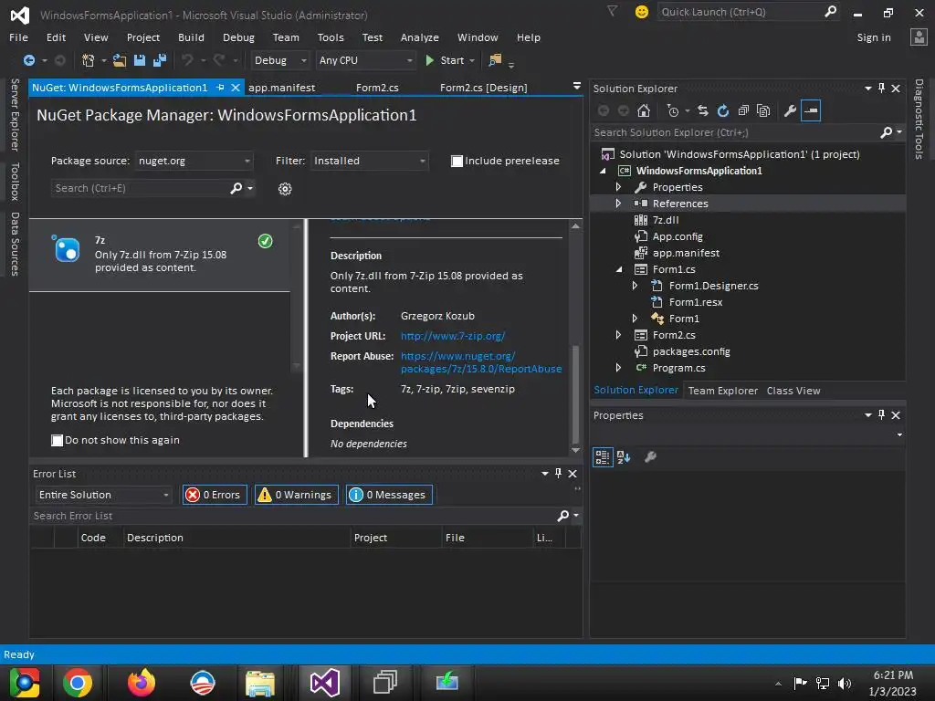Click the feedback smiley face icon
Viewport: 935px width, 701px height.
(642, 12)
